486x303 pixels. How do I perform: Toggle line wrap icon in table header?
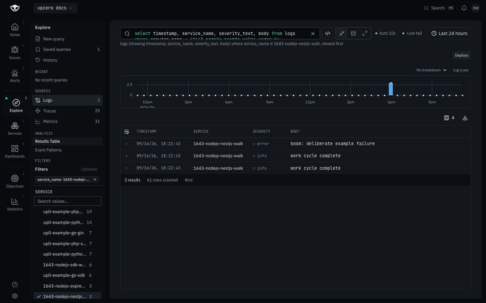pyautogui.click(x=127, y=132)
